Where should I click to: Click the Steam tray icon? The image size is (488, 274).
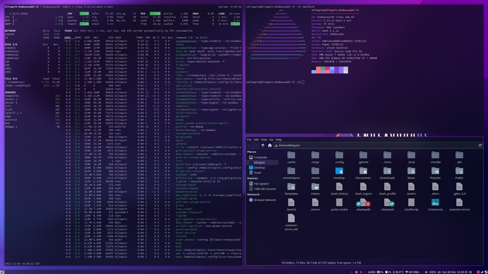(486, 272)
